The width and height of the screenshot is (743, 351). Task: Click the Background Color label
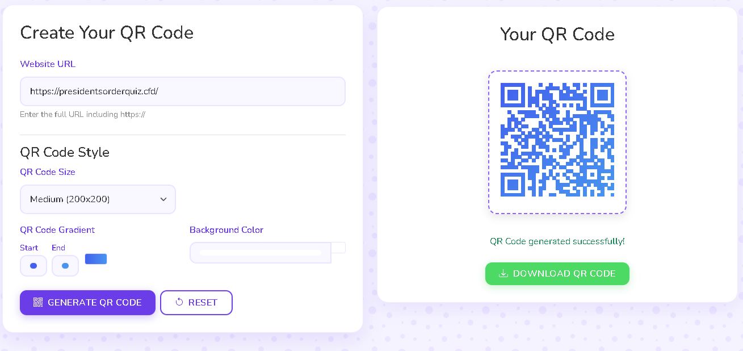[x=226, y=230]
